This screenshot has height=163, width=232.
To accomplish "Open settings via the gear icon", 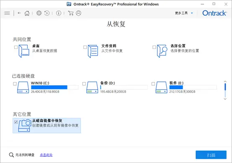I will [x=39, y=13].
